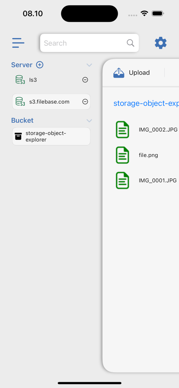Open settings via the gear icon

[161, 43]
